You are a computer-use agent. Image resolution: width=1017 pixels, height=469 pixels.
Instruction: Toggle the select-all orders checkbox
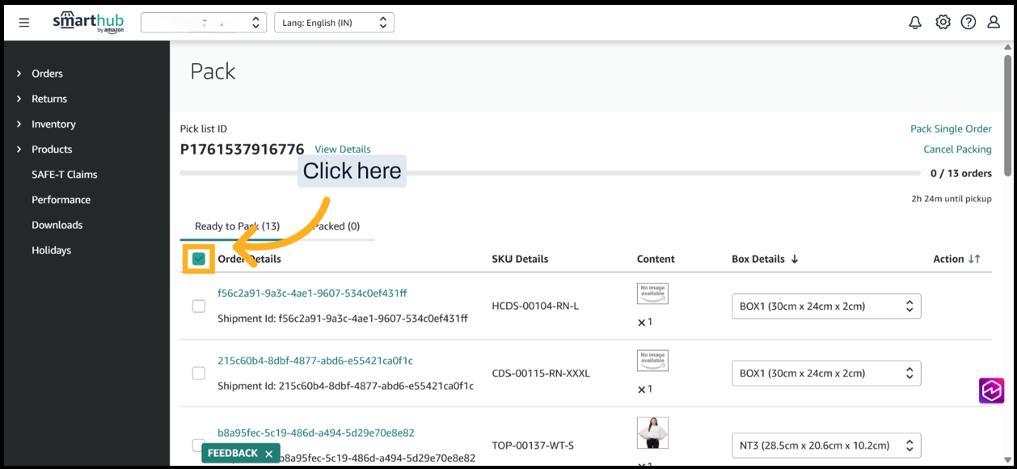[199, 259]
